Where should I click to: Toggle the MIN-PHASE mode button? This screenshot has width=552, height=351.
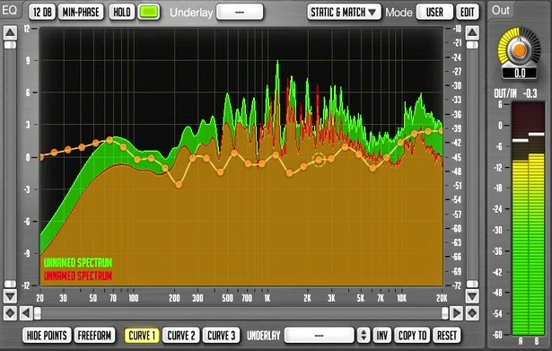pos(81,12)
